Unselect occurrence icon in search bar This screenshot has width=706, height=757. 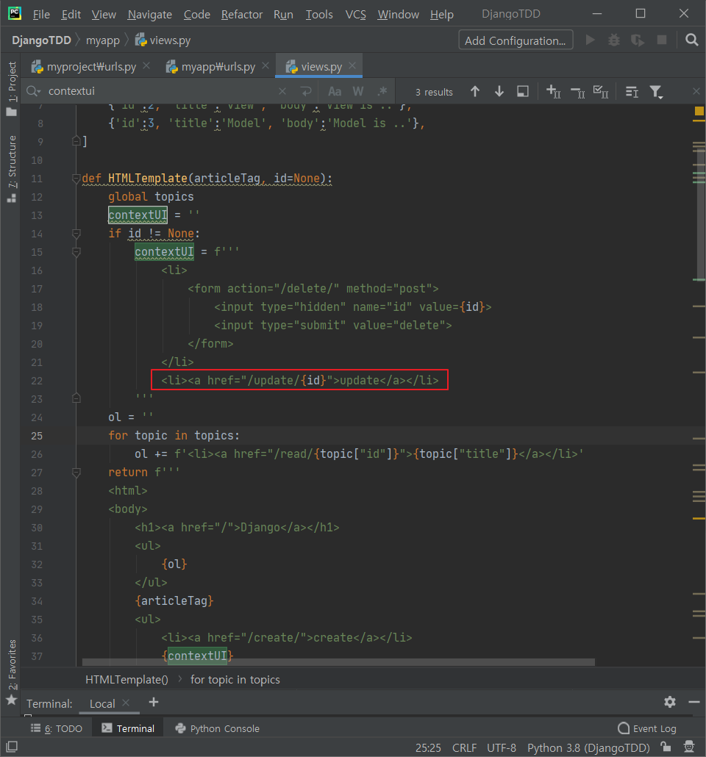coord(577,91)
